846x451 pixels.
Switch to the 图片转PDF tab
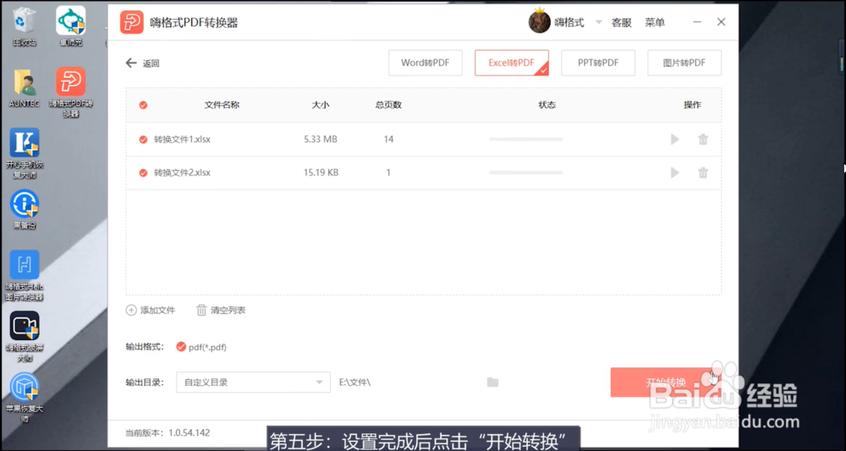coord(684,63)
